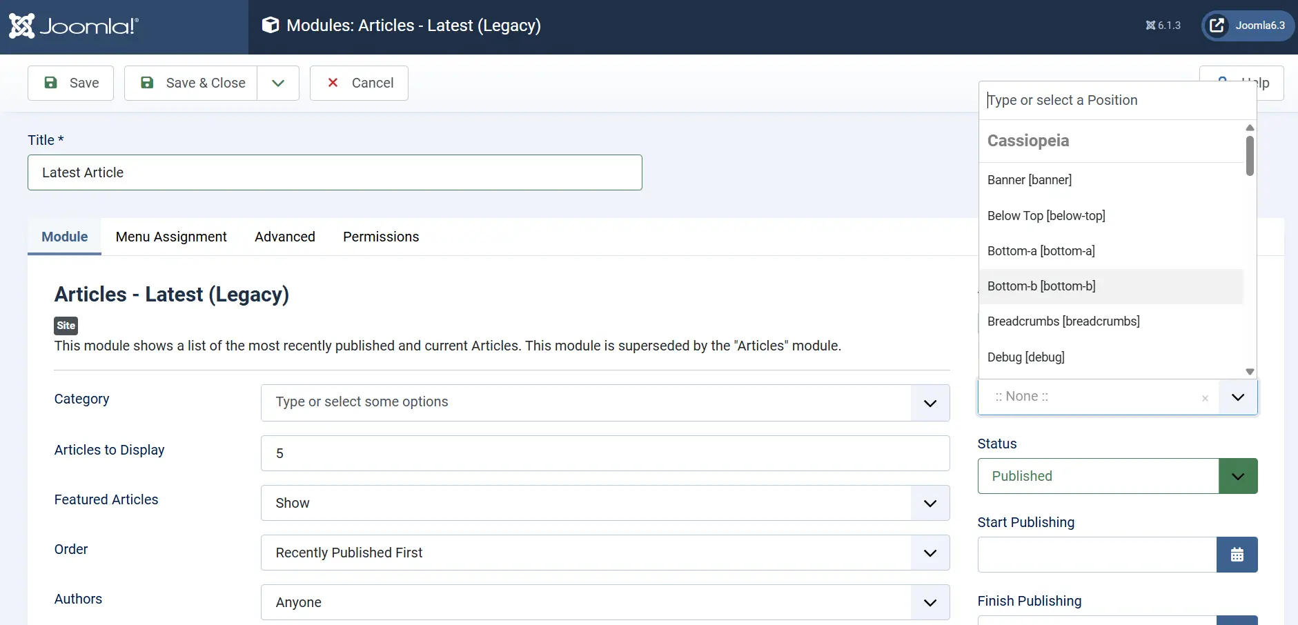Screen dimensions: 1298x625
Task: Click the Joomla version 6.1.3 indicator
Action: tap(1163, 26)
